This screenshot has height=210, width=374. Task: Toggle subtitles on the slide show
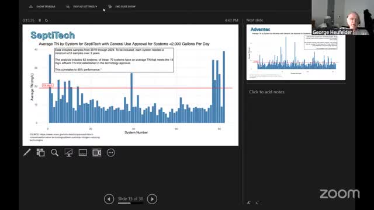(83, 153)
